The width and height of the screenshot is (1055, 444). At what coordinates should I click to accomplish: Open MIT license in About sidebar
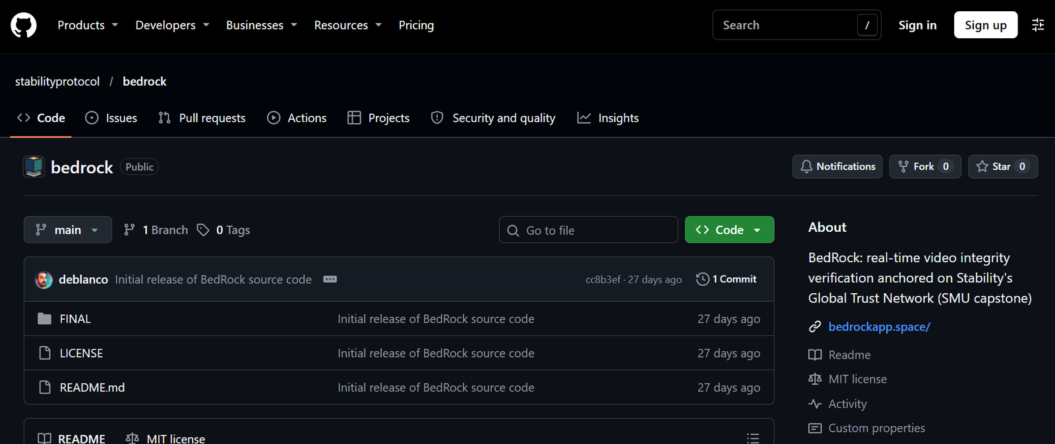click(x=857, y=379)
